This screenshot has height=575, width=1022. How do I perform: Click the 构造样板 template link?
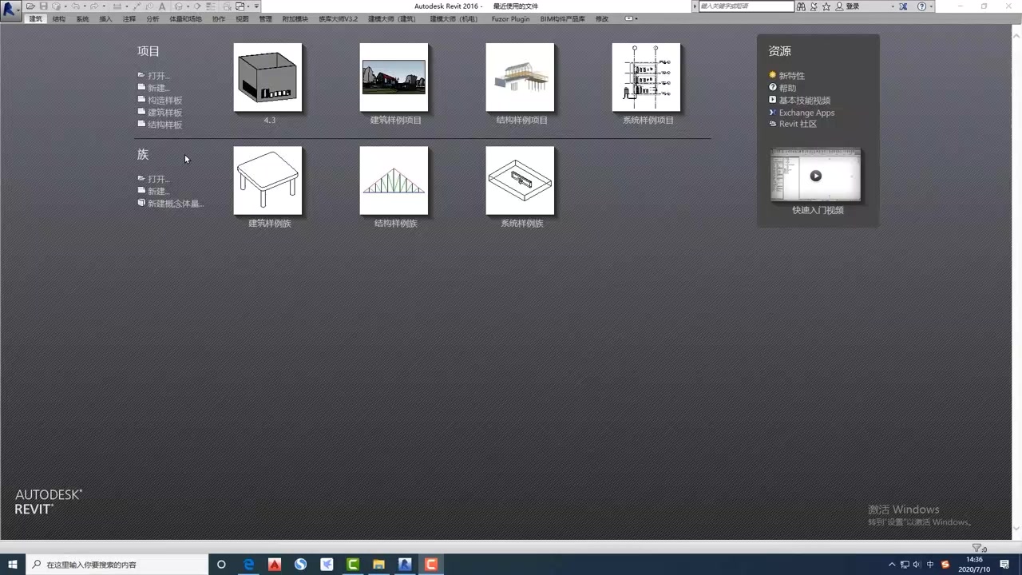click(164, 100)
